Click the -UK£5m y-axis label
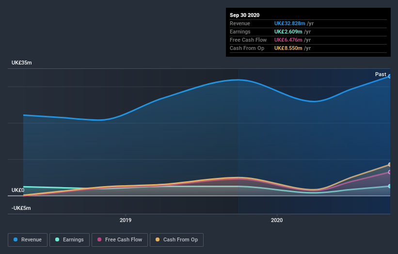Screen dimensions: 398x254 [21, 208]
